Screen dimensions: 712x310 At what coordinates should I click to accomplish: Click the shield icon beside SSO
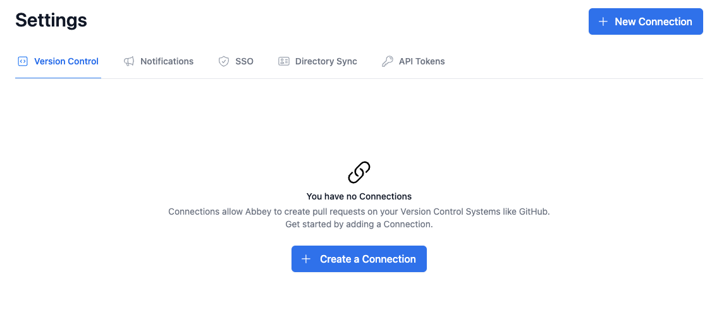click(223, 62)
